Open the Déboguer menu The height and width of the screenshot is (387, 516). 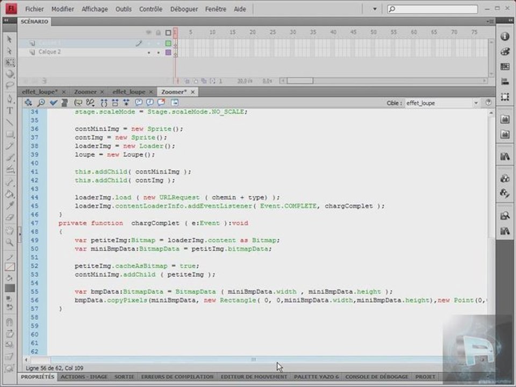point(184,9)
